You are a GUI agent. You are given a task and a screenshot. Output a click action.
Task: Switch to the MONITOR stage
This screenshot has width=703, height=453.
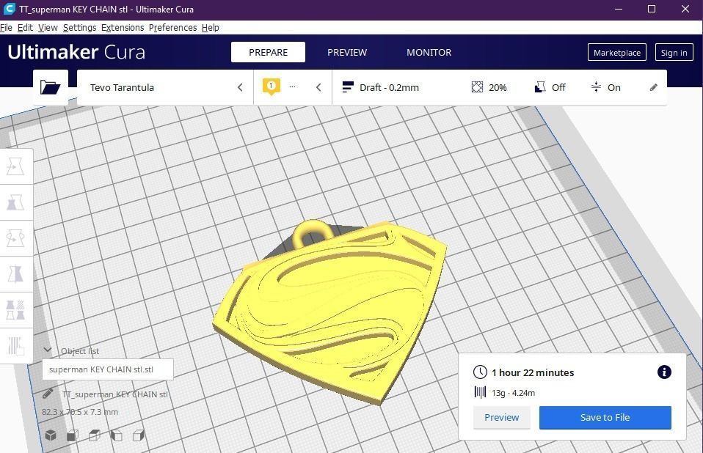(x=429, y=52)
